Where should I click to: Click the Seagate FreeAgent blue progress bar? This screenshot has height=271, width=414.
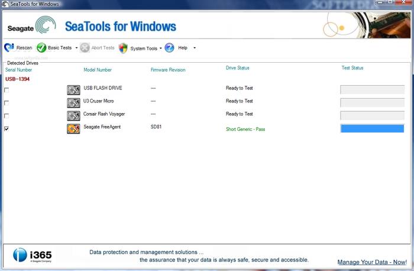click(x=372, y=128)
